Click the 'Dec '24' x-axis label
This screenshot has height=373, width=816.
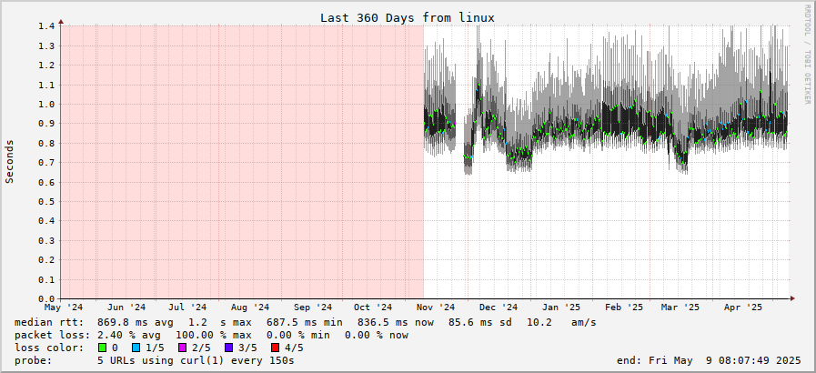pyautogui.click(x=499, y=307)
